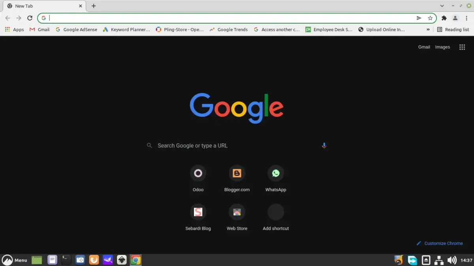This screenshot has width=474, height=266.
Task: Start voice search with microphone icon
Action: [324, 145]
